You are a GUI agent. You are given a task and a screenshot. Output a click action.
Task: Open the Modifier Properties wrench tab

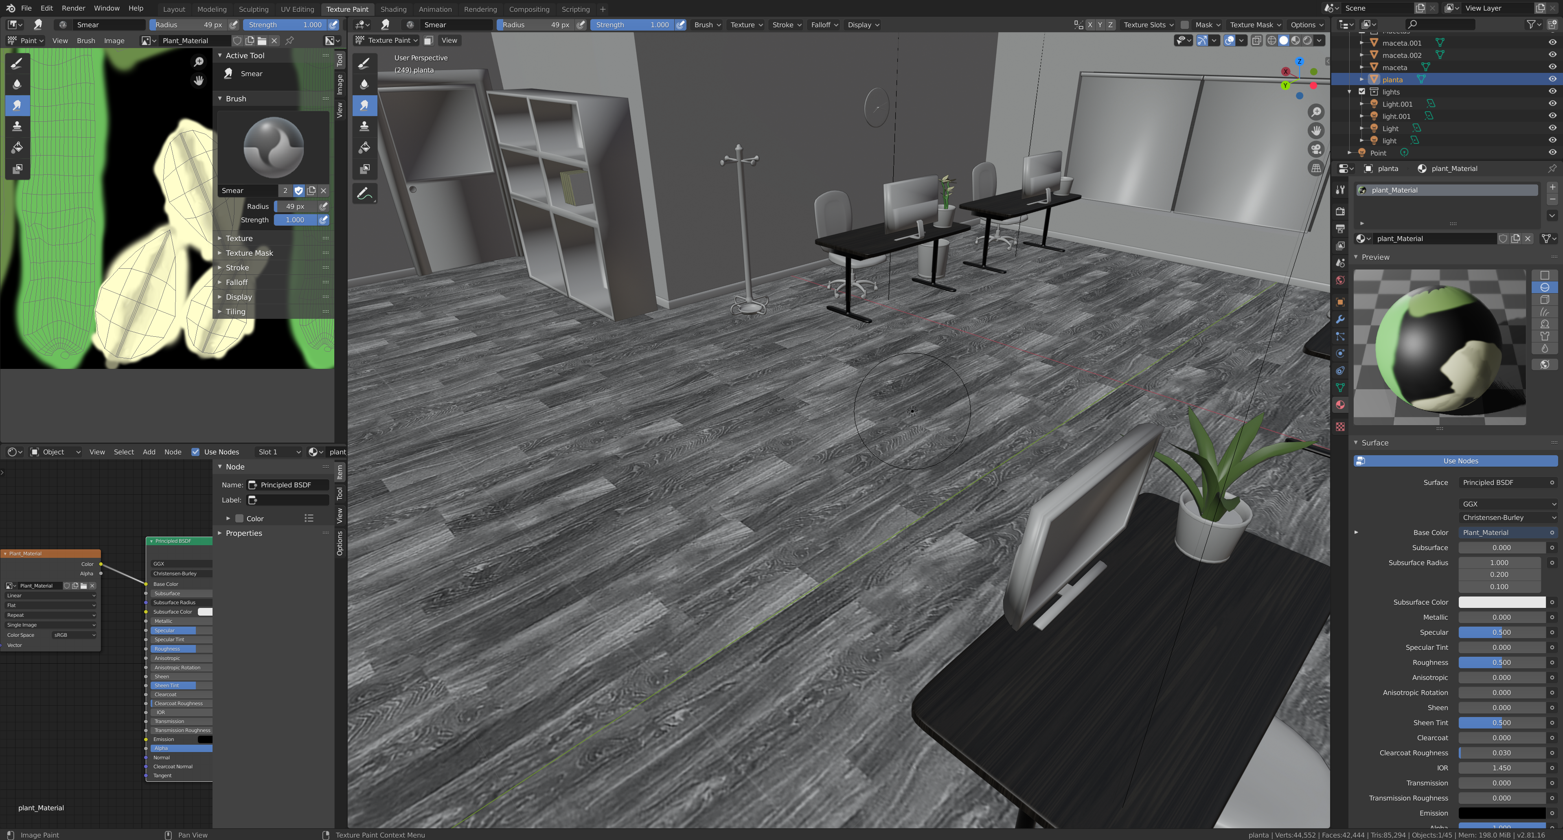point(1340,320)
